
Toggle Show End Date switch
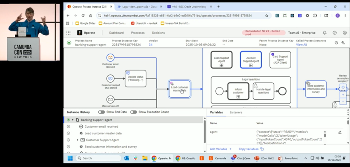(102, 112)
